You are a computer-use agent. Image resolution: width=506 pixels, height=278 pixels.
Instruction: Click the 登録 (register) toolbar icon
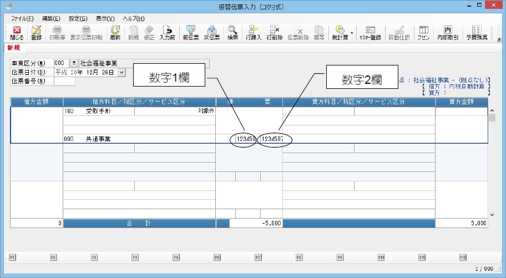[x=36, y=33]
